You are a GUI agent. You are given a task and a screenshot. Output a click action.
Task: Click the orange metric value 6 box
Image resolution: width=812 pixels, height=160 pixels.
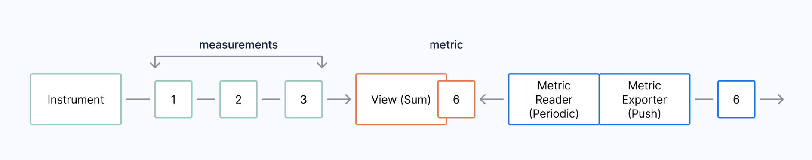point(456,99)
